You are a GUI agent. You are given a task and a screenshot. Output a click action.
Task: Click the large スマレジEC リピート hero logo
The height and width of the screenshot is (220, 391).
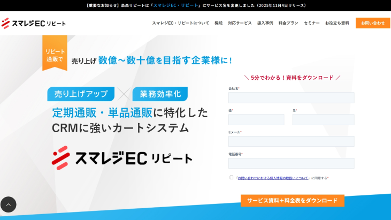(x=122, y=158)
